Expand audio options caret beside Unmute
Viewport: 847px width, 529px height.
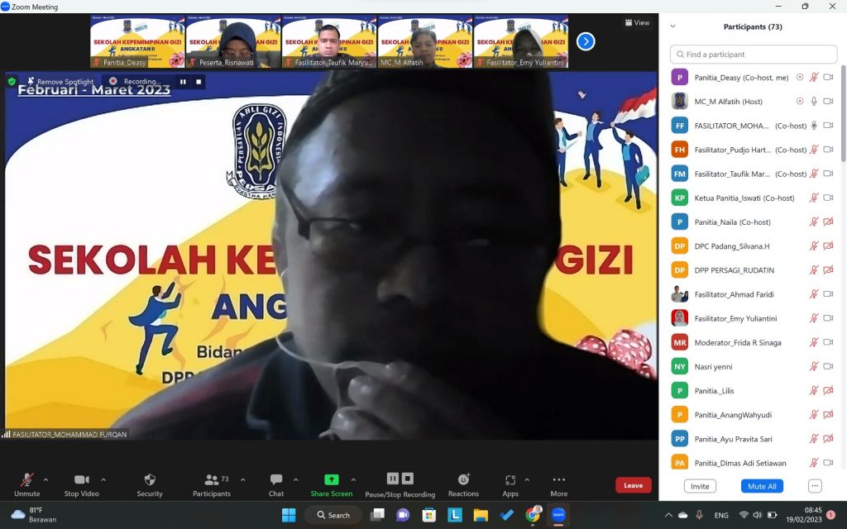[45, 479]
